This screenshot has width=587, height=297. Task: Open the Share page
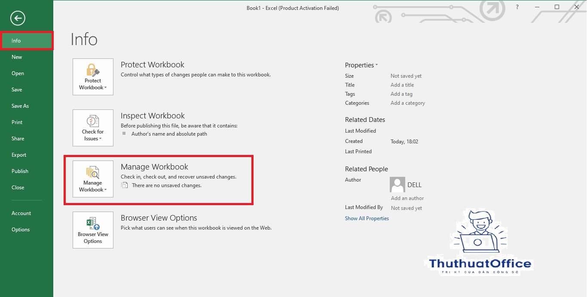click(x=27, y=139)
